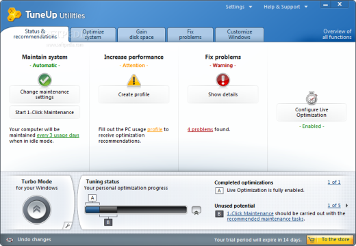Start 1-Click Maintenance
This screenshot has width=356, height=246.
pos(44,112)
